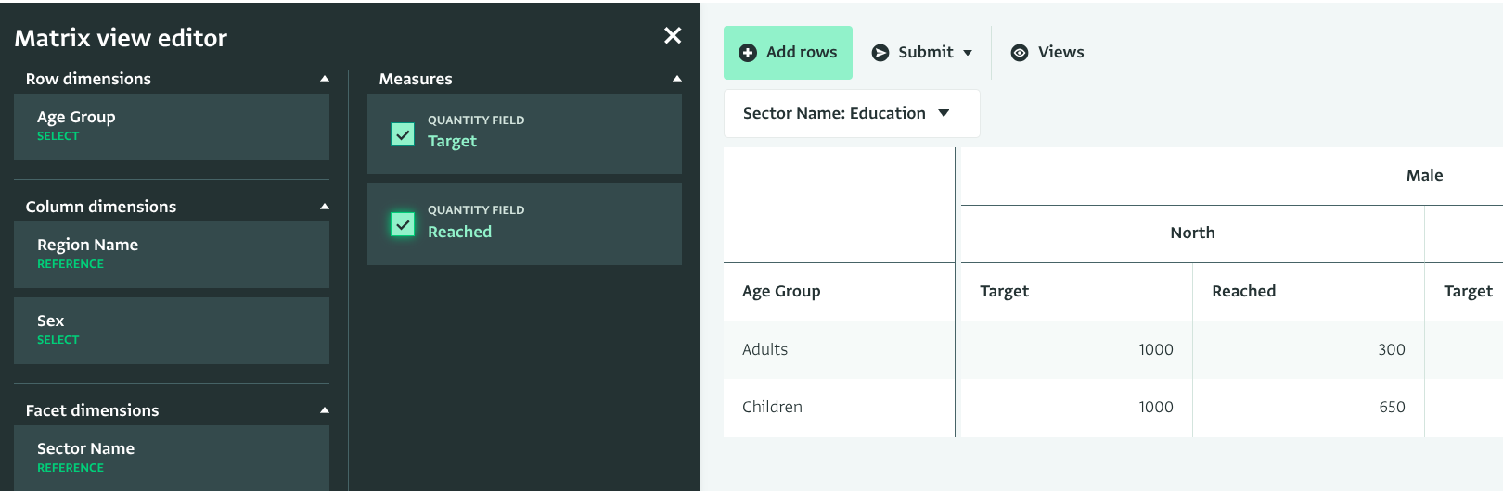Select the Region Name column dimension

tap(172, 254)
